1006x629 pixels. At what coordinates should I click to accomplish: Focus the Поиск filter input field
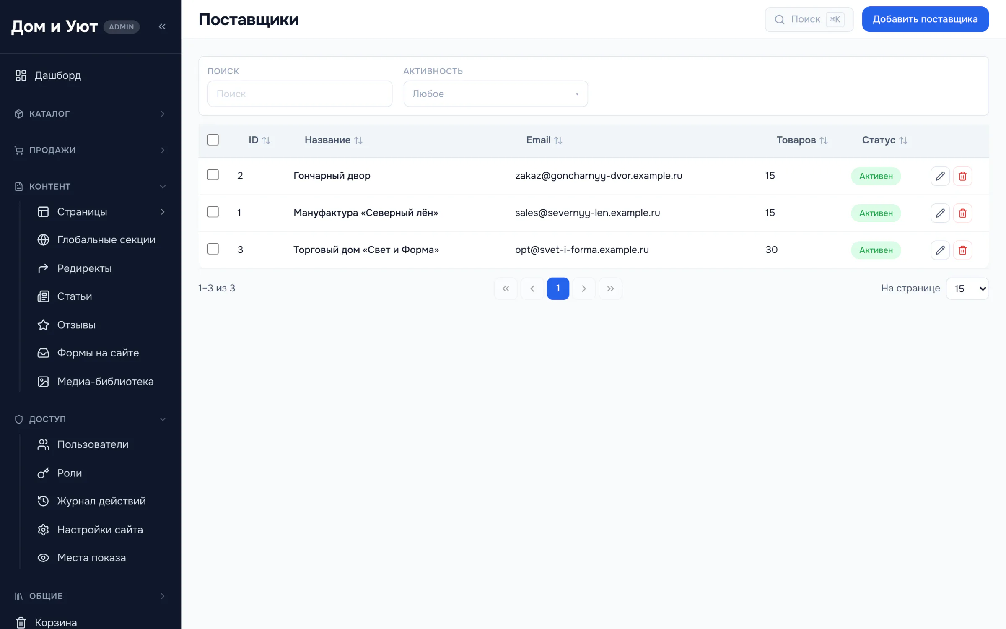click(300, 94)
